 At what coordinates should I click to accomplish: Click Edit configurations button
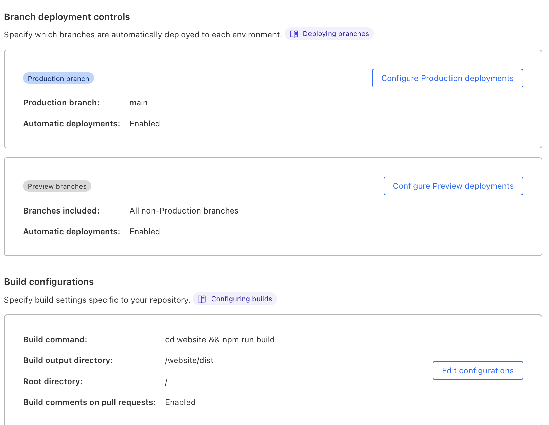click(x=477, y=371)
